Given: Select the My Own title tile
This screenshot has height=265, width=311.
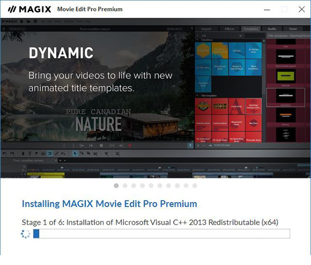Looking at the screenshot, I should [x=253, y=123].
